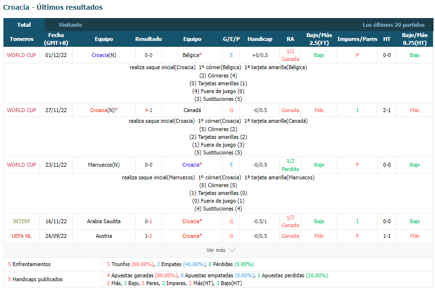Click (0) Córneres (5) stat line
Screen dimensions: 435x289
pos(218,185)
